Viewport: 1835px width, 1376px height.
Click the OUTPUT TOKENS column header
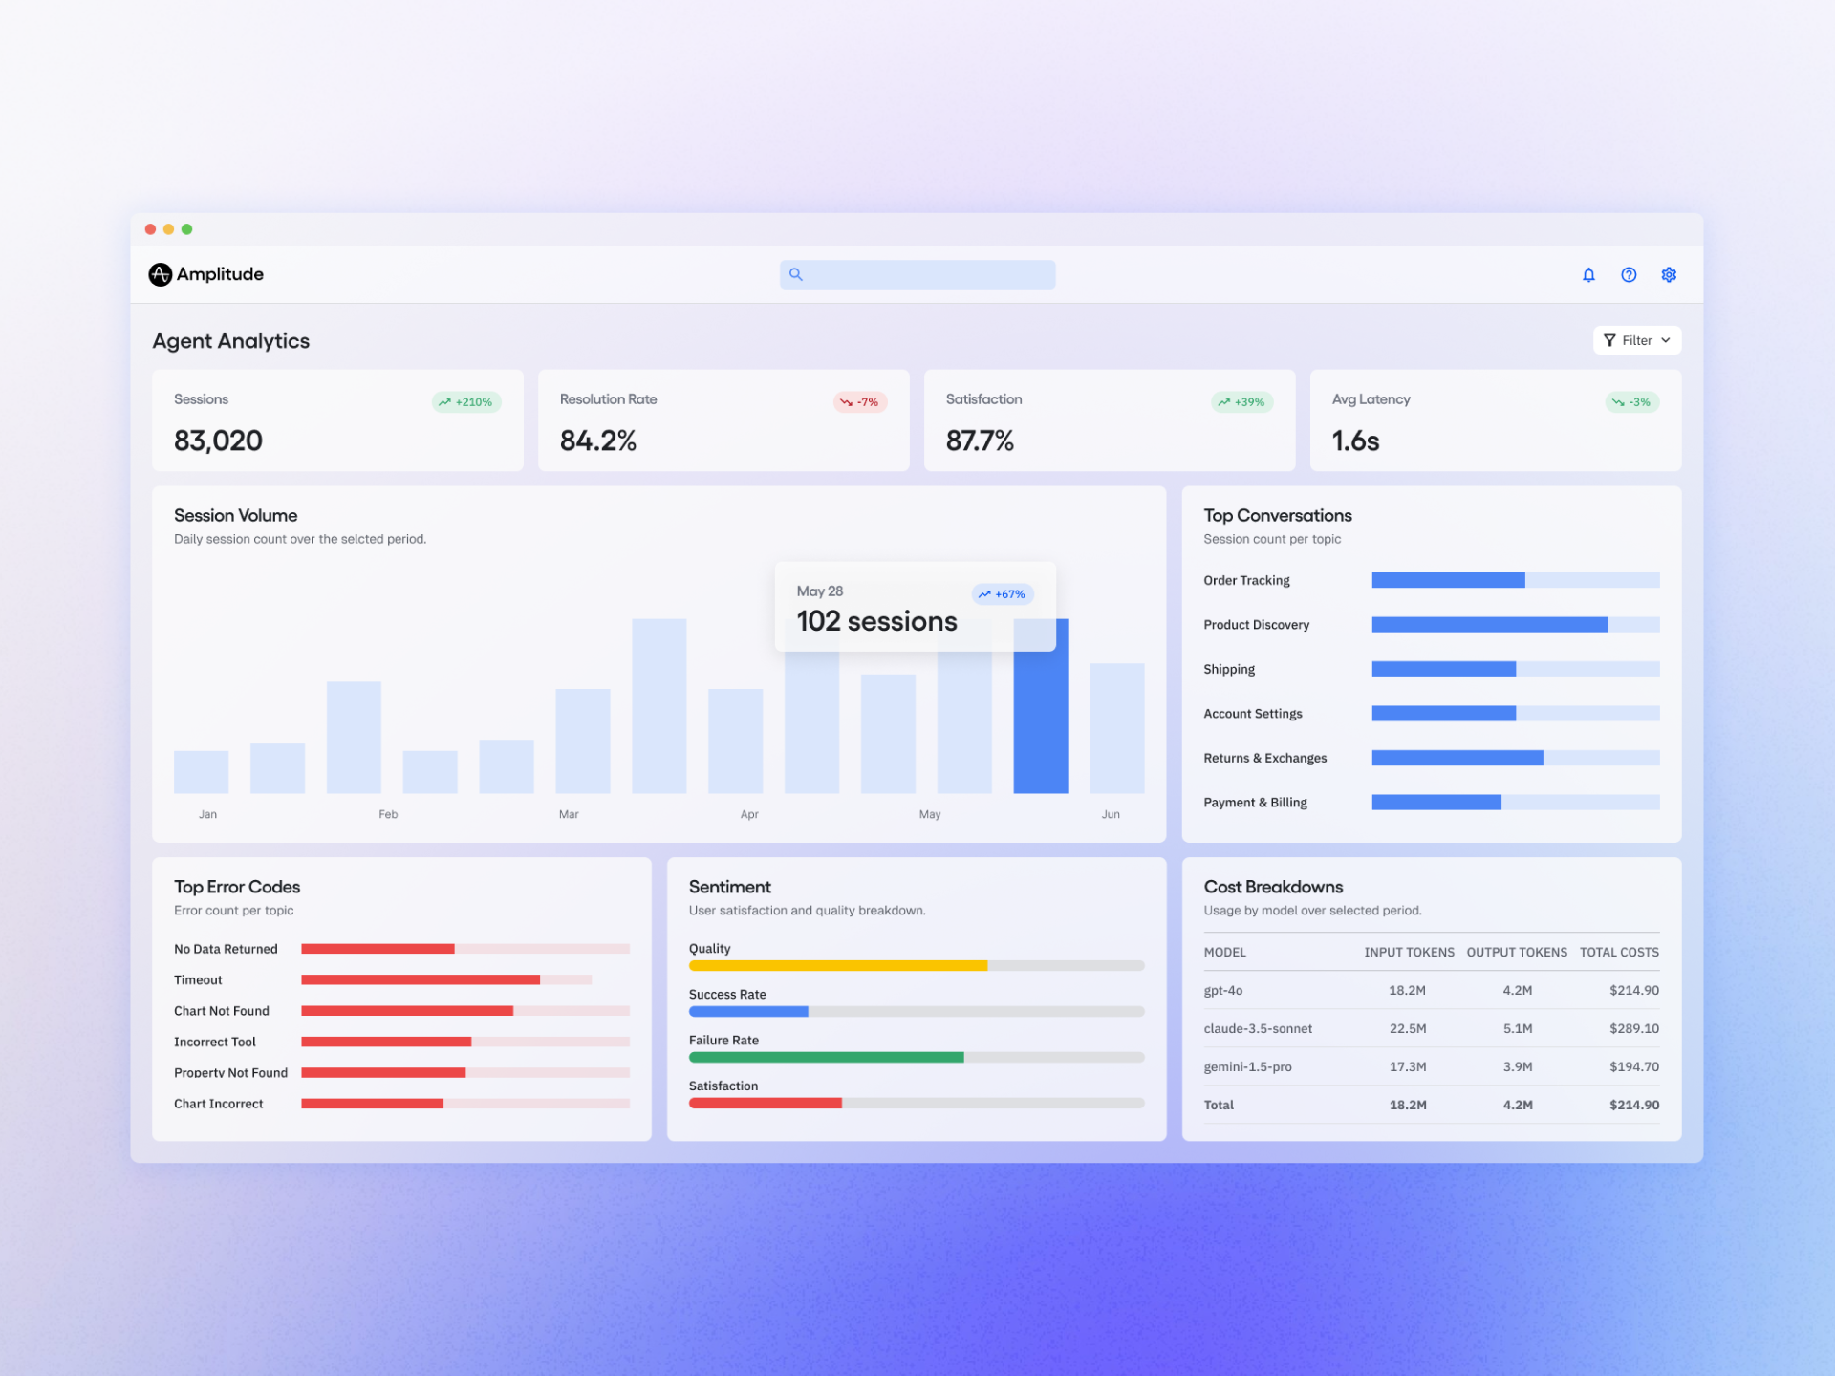click(1517, 953)
